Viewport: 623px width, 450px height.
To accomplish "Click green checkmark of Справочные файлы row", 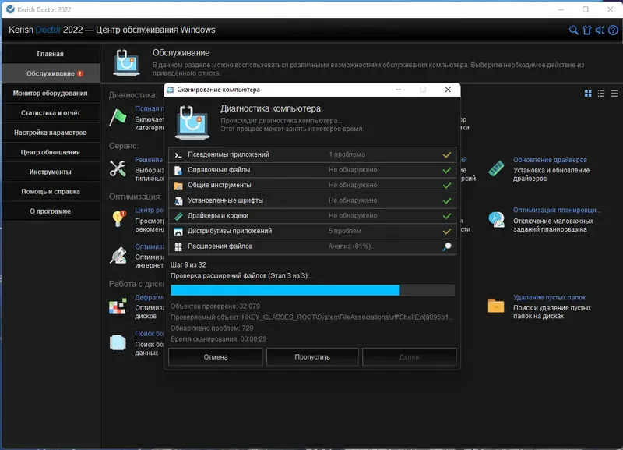I will coord(447,170).
